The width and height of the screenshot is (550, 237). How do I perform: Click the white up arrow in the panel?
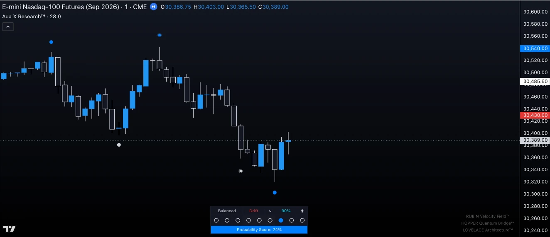tap(302, 211)
